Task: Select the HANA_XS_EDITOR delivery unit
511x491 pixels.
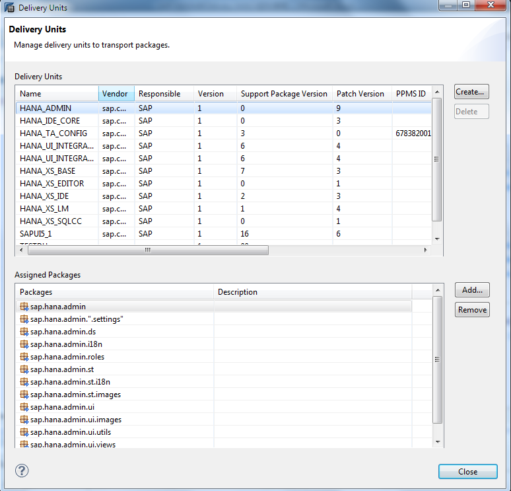Action: click(224, 184)
